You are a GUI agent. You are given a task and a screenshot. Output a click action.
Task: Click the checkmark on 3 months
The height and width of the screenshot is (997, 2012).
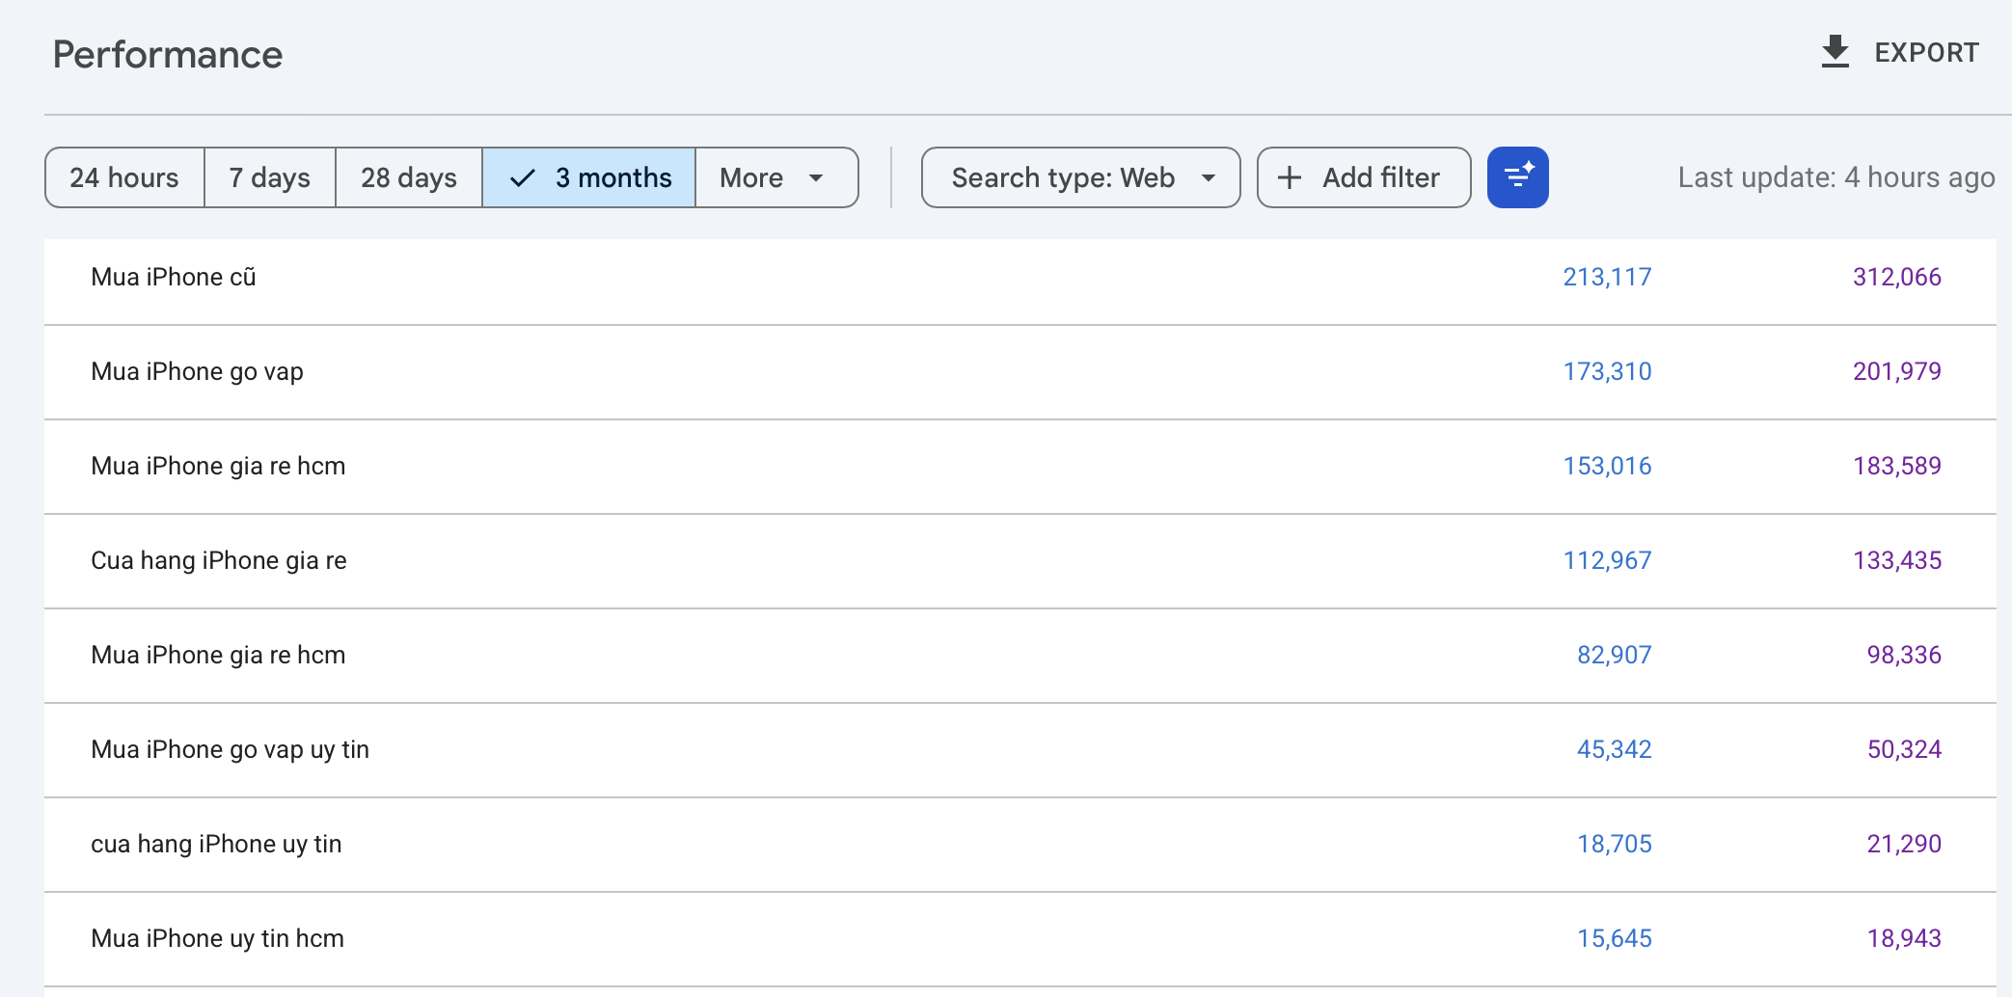522,178
